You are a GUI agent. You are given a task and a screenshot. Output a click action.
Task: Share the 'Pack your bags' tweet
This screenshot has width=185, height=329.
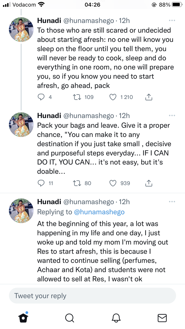click(149, 183)
